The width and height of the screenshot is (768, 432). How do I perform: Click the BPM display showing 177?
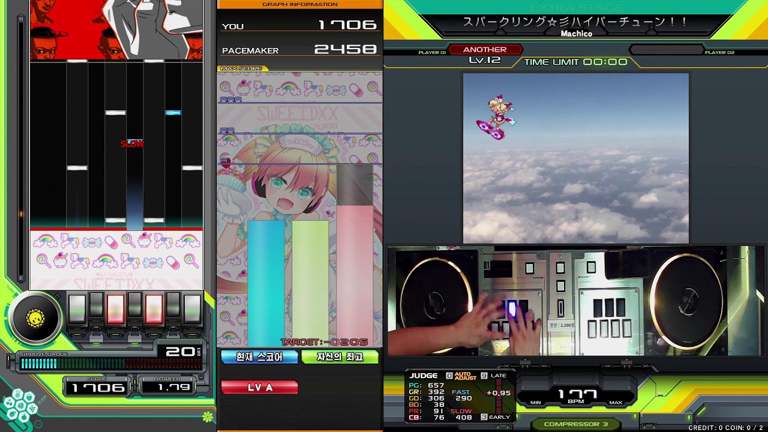point(577,394)
